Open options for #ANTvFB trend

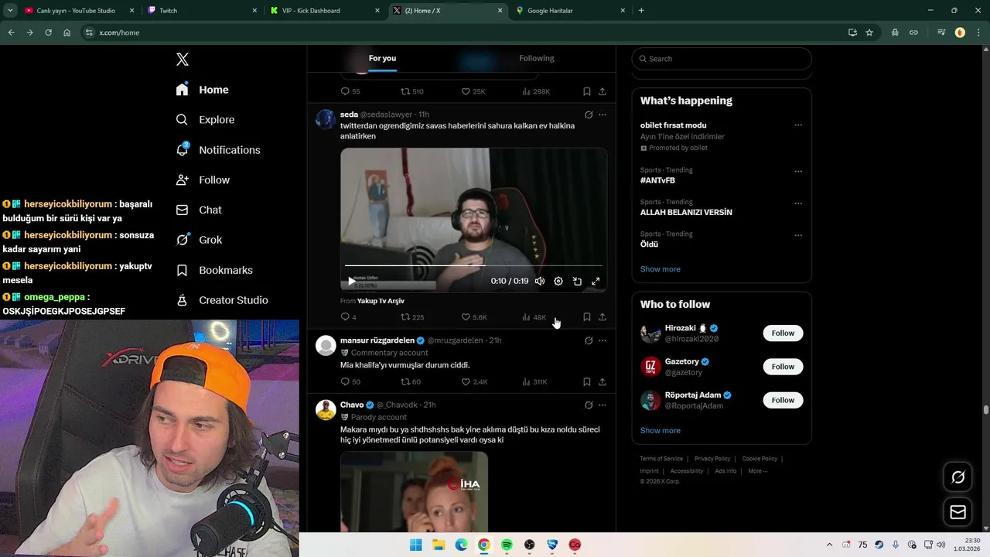pos(798,172)
